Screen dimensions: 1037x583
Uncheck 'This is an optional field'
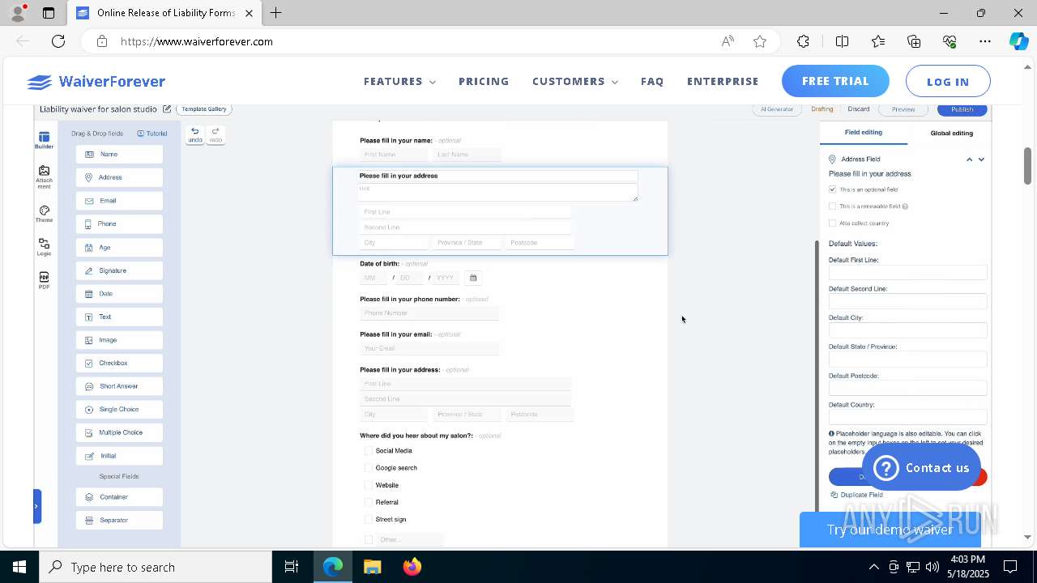pos(832,189)
